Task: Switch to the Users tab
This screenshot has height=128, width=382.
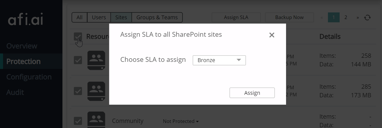Action: pos(99,17)
